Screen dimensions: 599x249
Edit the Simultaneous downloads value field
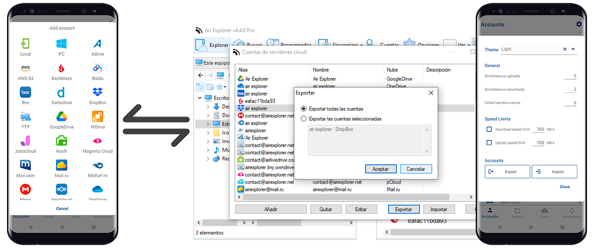(x=571, y=90)
